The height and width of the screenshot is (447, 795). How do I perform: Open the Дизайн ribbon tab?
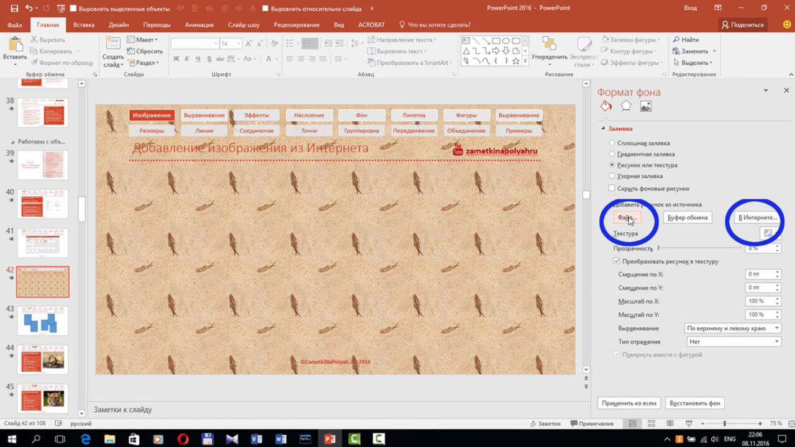click(119, 25)
